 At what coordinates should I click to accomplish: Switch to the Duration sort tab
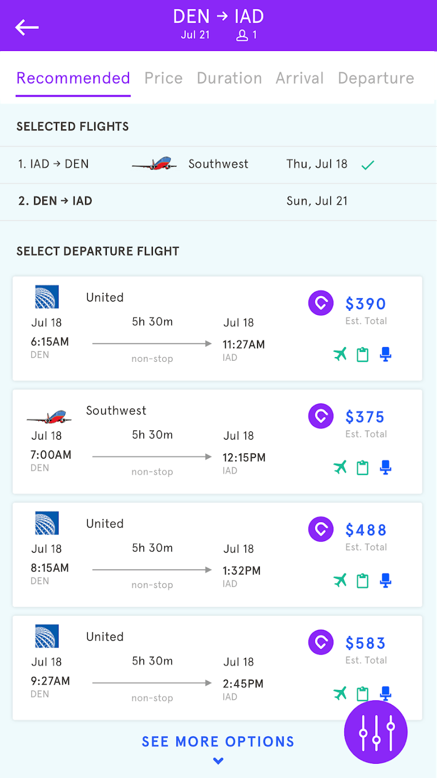(229, 78)
